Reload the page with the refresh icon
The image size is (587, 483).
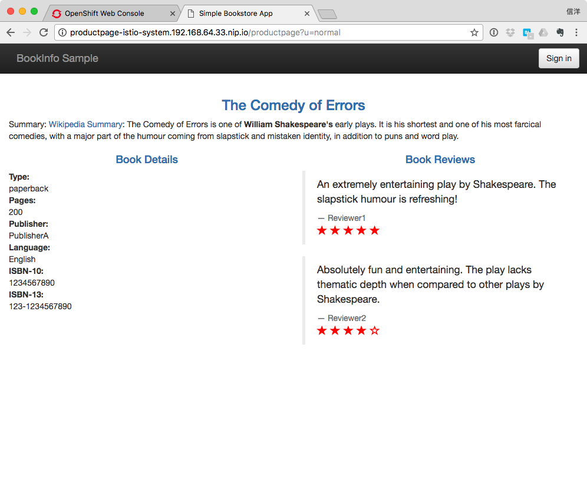point(44,32)
